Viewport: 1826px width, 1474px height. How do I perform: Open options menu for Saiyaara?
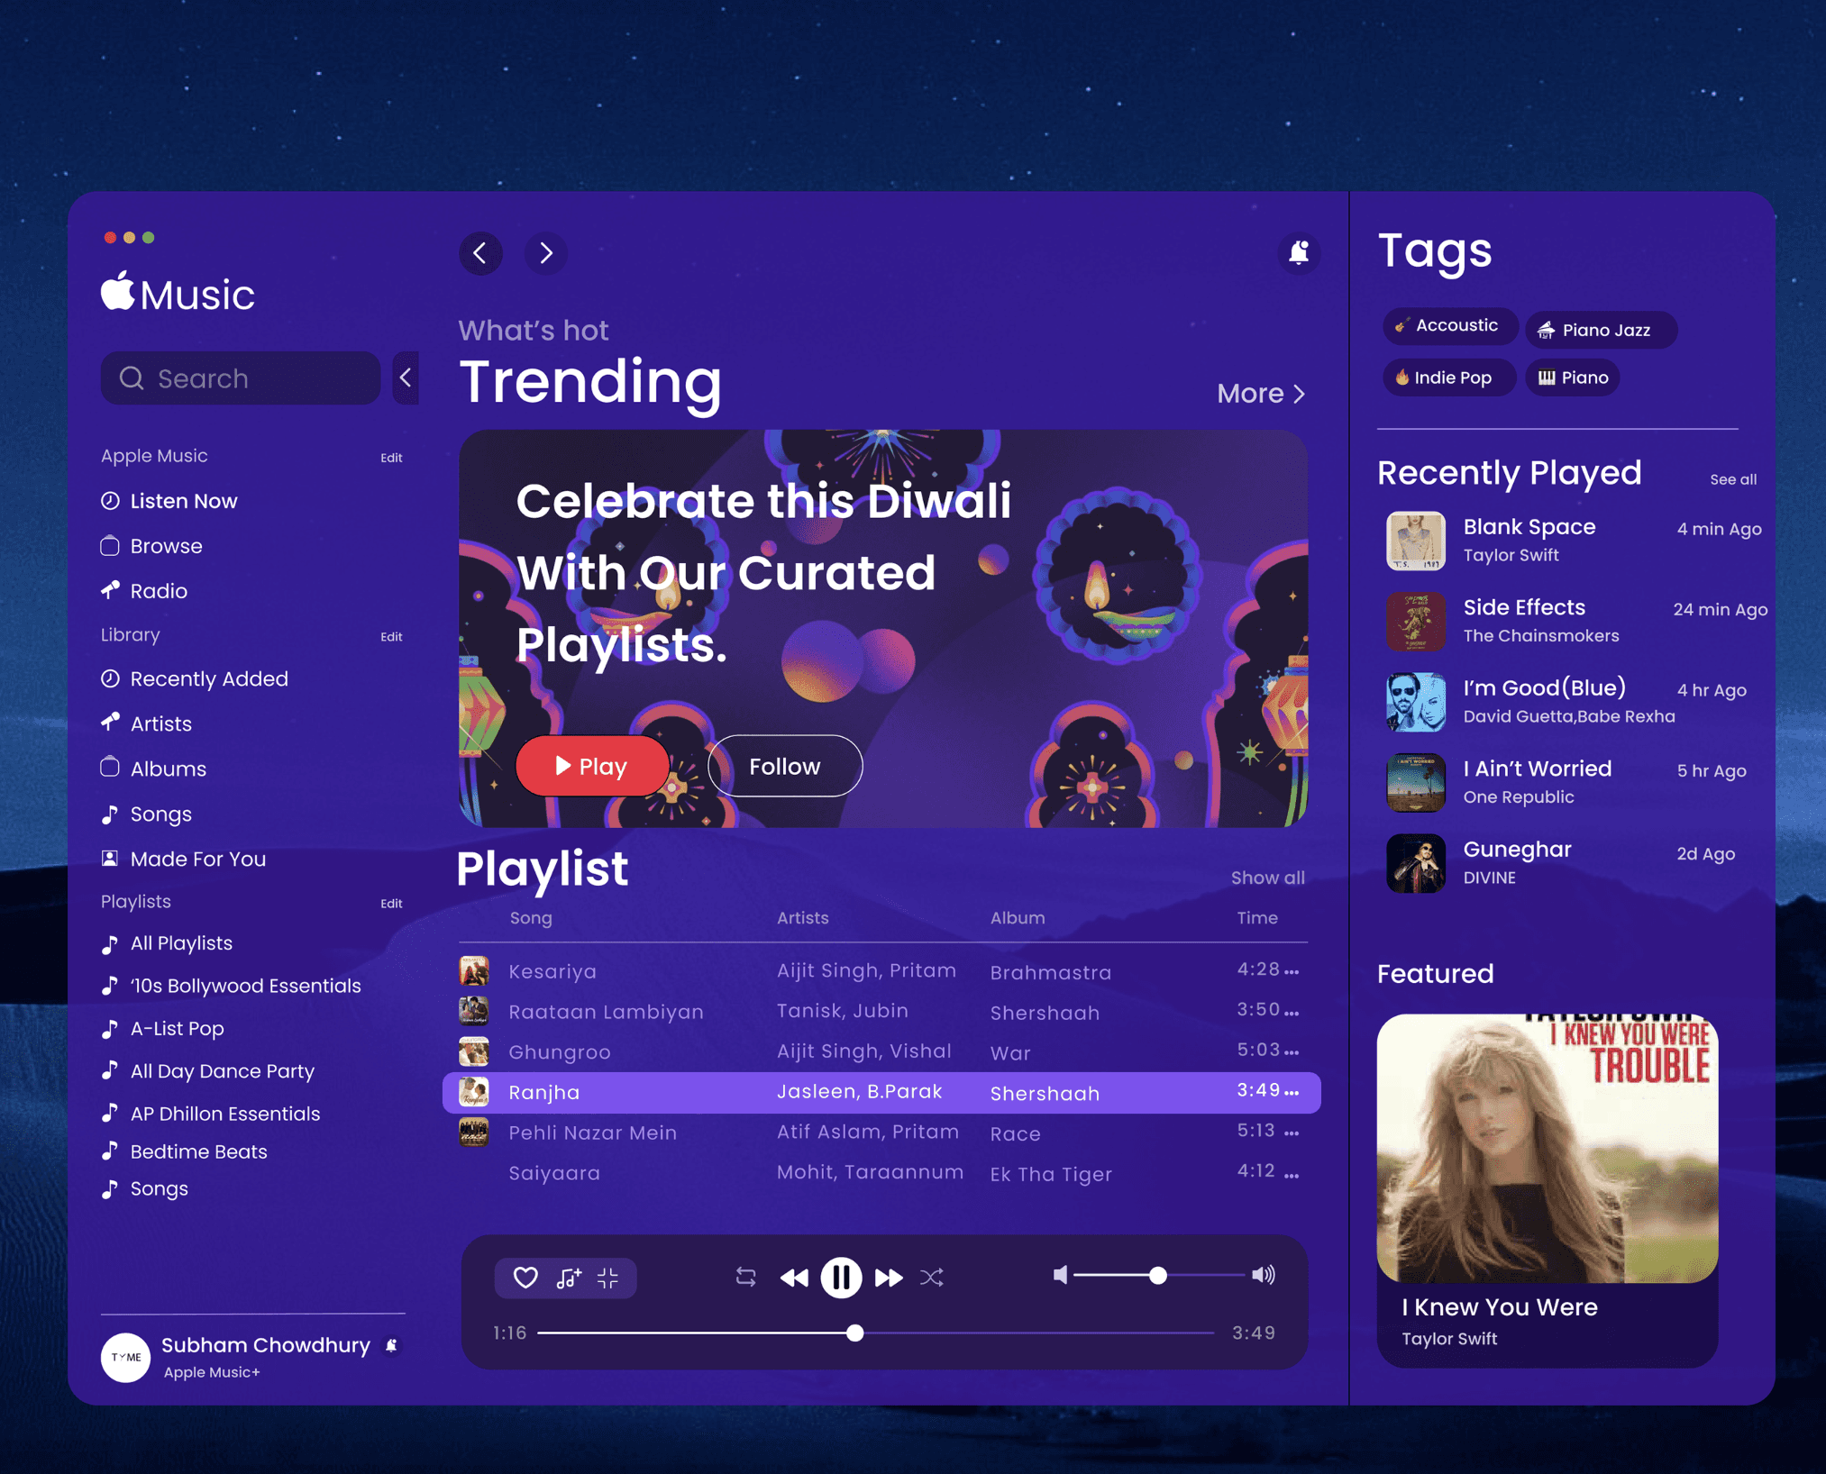(x=1292, y=1175)
